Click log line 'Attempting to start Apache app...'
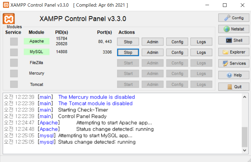This screenshot has height=162, width=251. pyautogui.click(x=114, y=123)
